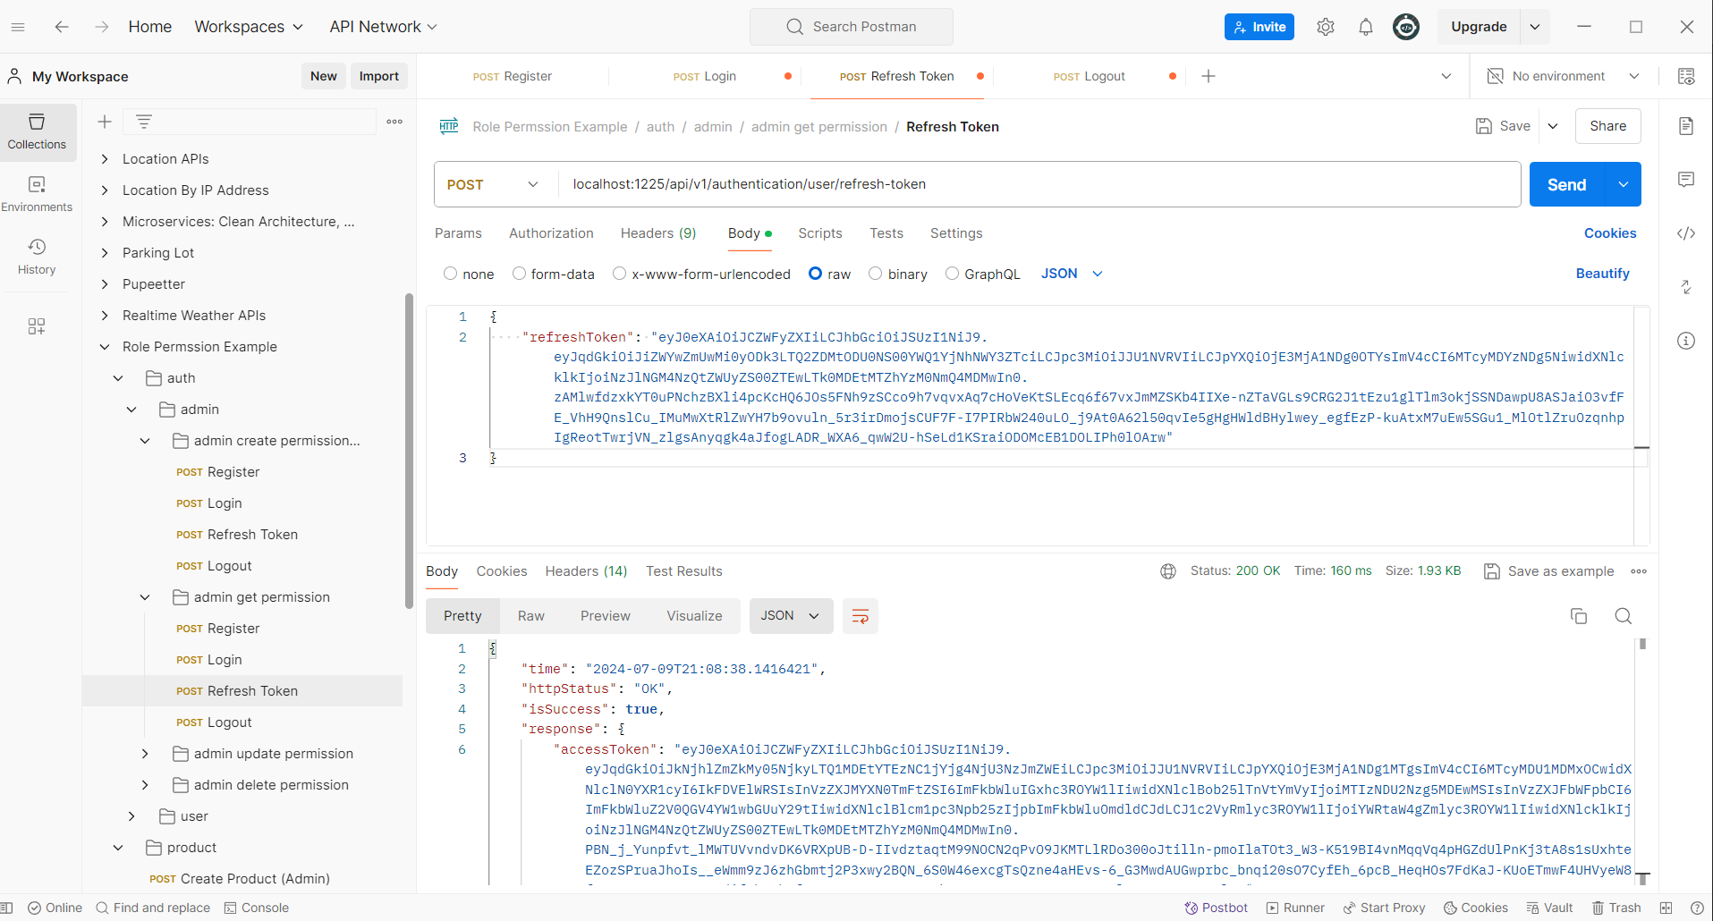Open user avatar menu
The height and width of the screenshot is (921, 1713).
[x=1406, y=27]
